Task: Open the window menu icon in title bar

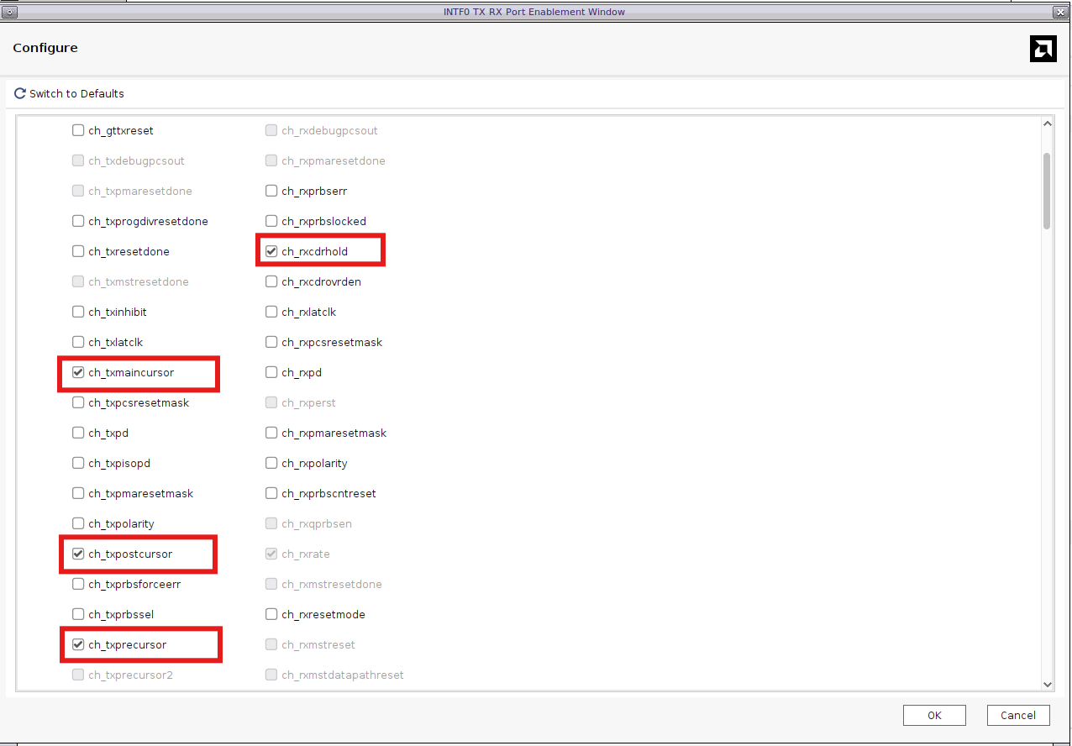Action: (9, 12)
